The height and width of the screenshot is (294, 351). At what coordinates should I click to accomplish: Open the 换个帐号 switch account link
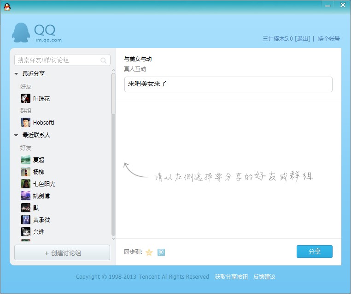point(328,39)
